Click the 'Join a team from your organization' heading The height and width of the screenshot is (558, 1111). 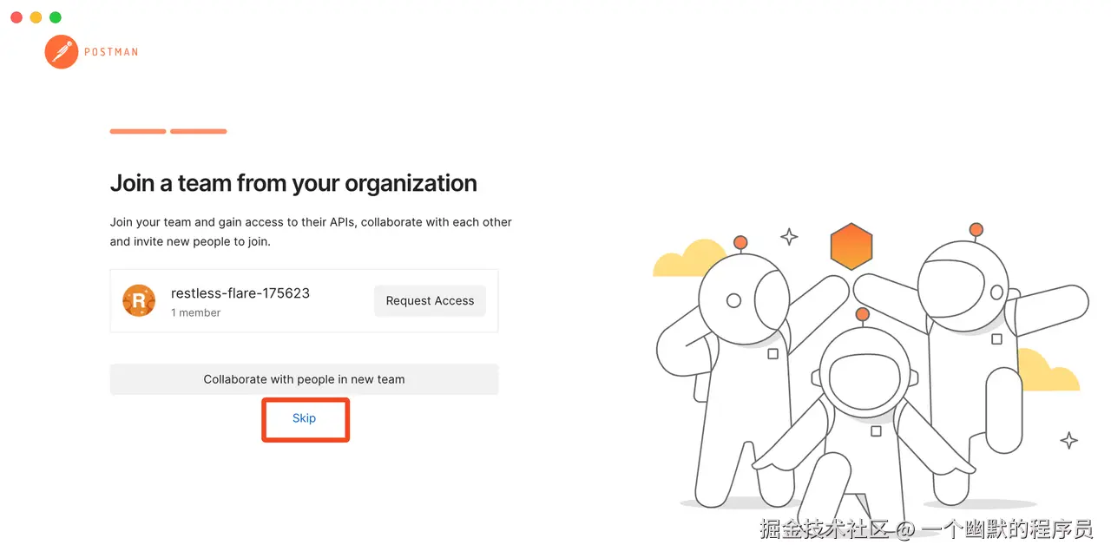[x=293, y=183]
